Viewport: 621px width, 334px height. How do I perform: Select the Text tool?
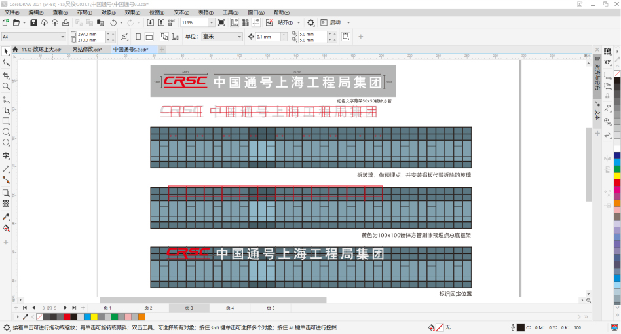[6, 156]
